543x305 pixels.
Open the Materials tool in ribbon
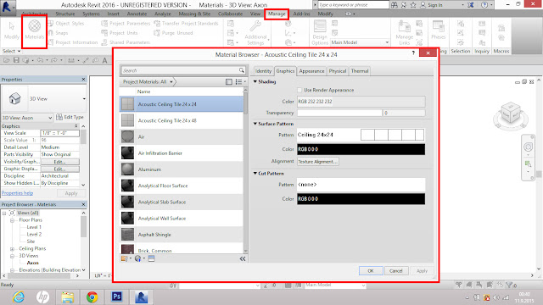point(34,30)
